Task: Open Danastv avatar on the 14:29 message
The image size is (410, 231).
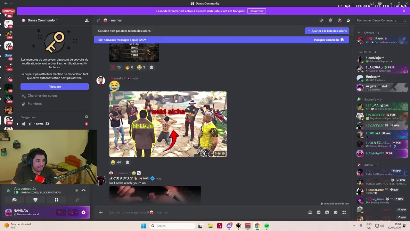Action: coord(101,81)
